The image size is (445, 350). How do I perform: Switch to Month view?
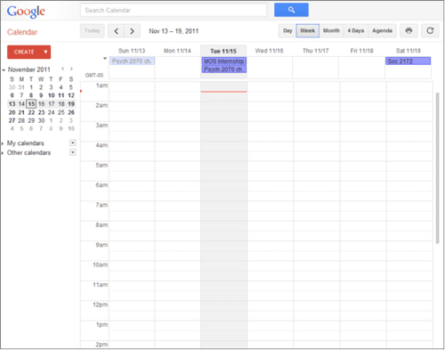331,30
